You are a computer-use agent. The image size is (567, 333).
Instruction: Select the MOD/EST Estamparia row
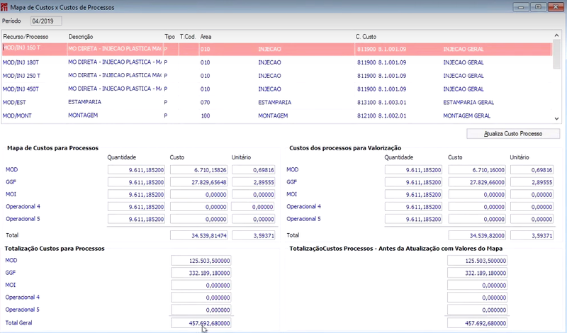(276, 102)
